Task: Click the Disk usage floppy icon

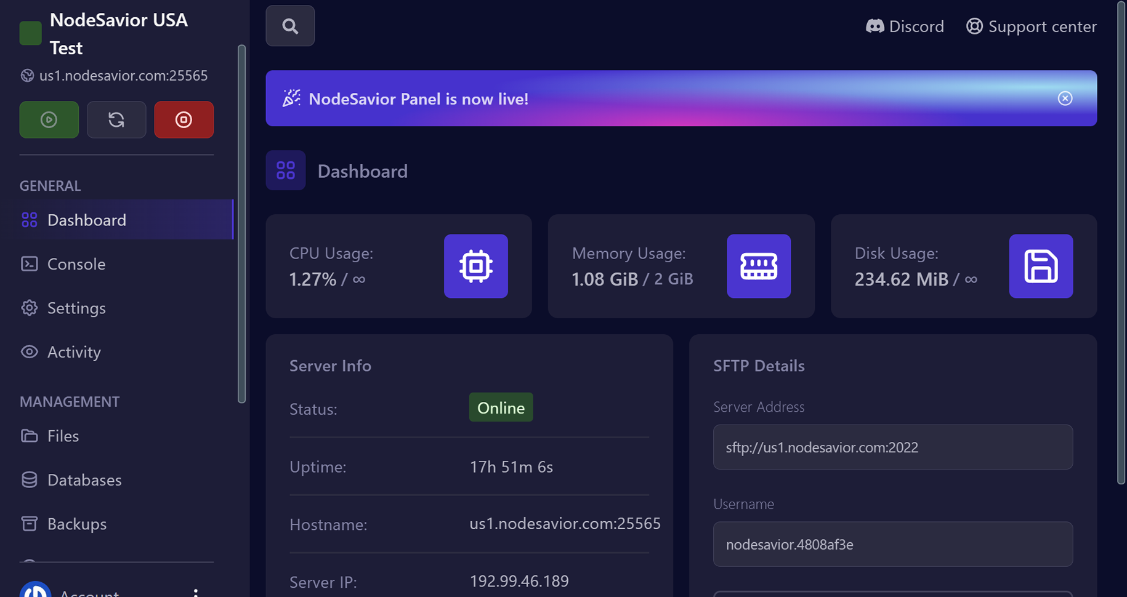Action: click(1041, 266)
